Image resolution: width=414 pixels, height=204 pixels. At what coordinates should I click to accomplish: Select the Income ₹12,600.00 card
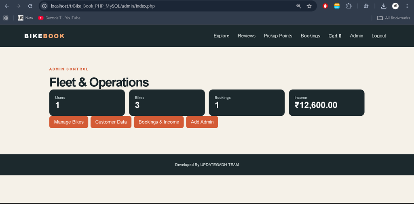point(327,103)
